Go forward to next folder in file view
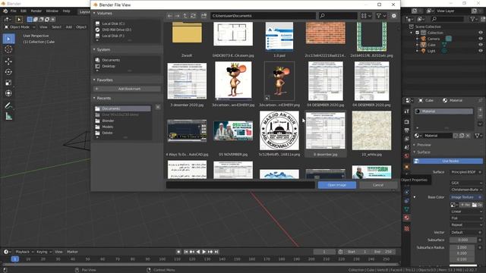The height and width of the screenshot is (273, 486). tap(177, 16)
